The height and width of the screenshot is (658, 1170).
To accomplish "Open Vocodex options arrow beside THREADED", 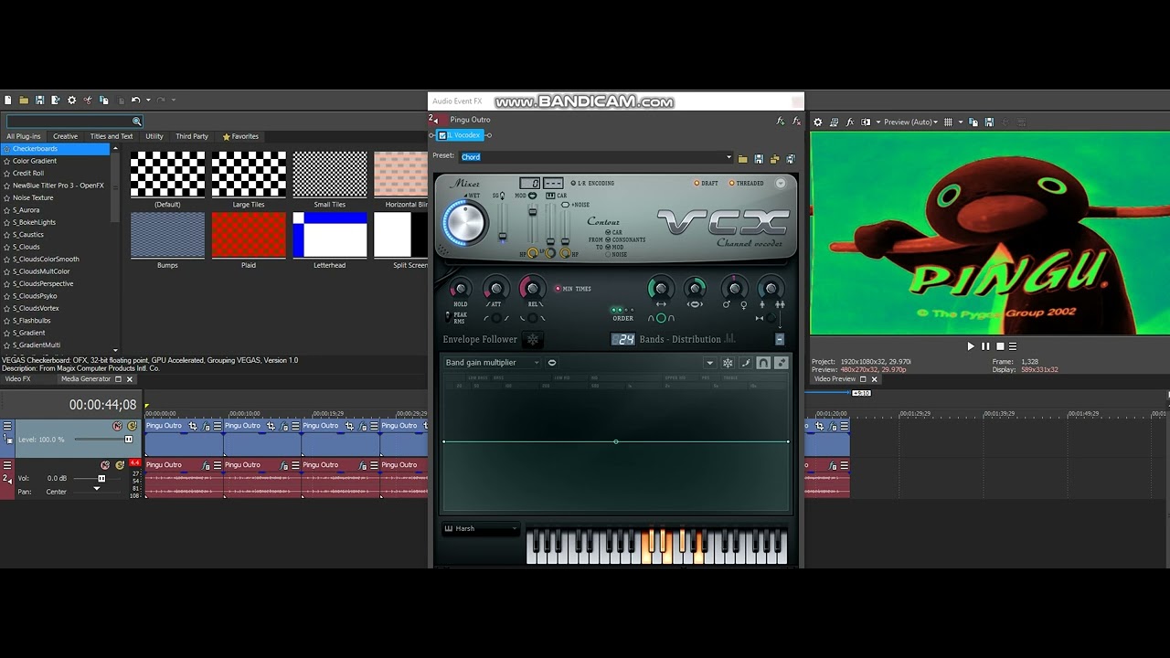I will [x=781, y=183].
